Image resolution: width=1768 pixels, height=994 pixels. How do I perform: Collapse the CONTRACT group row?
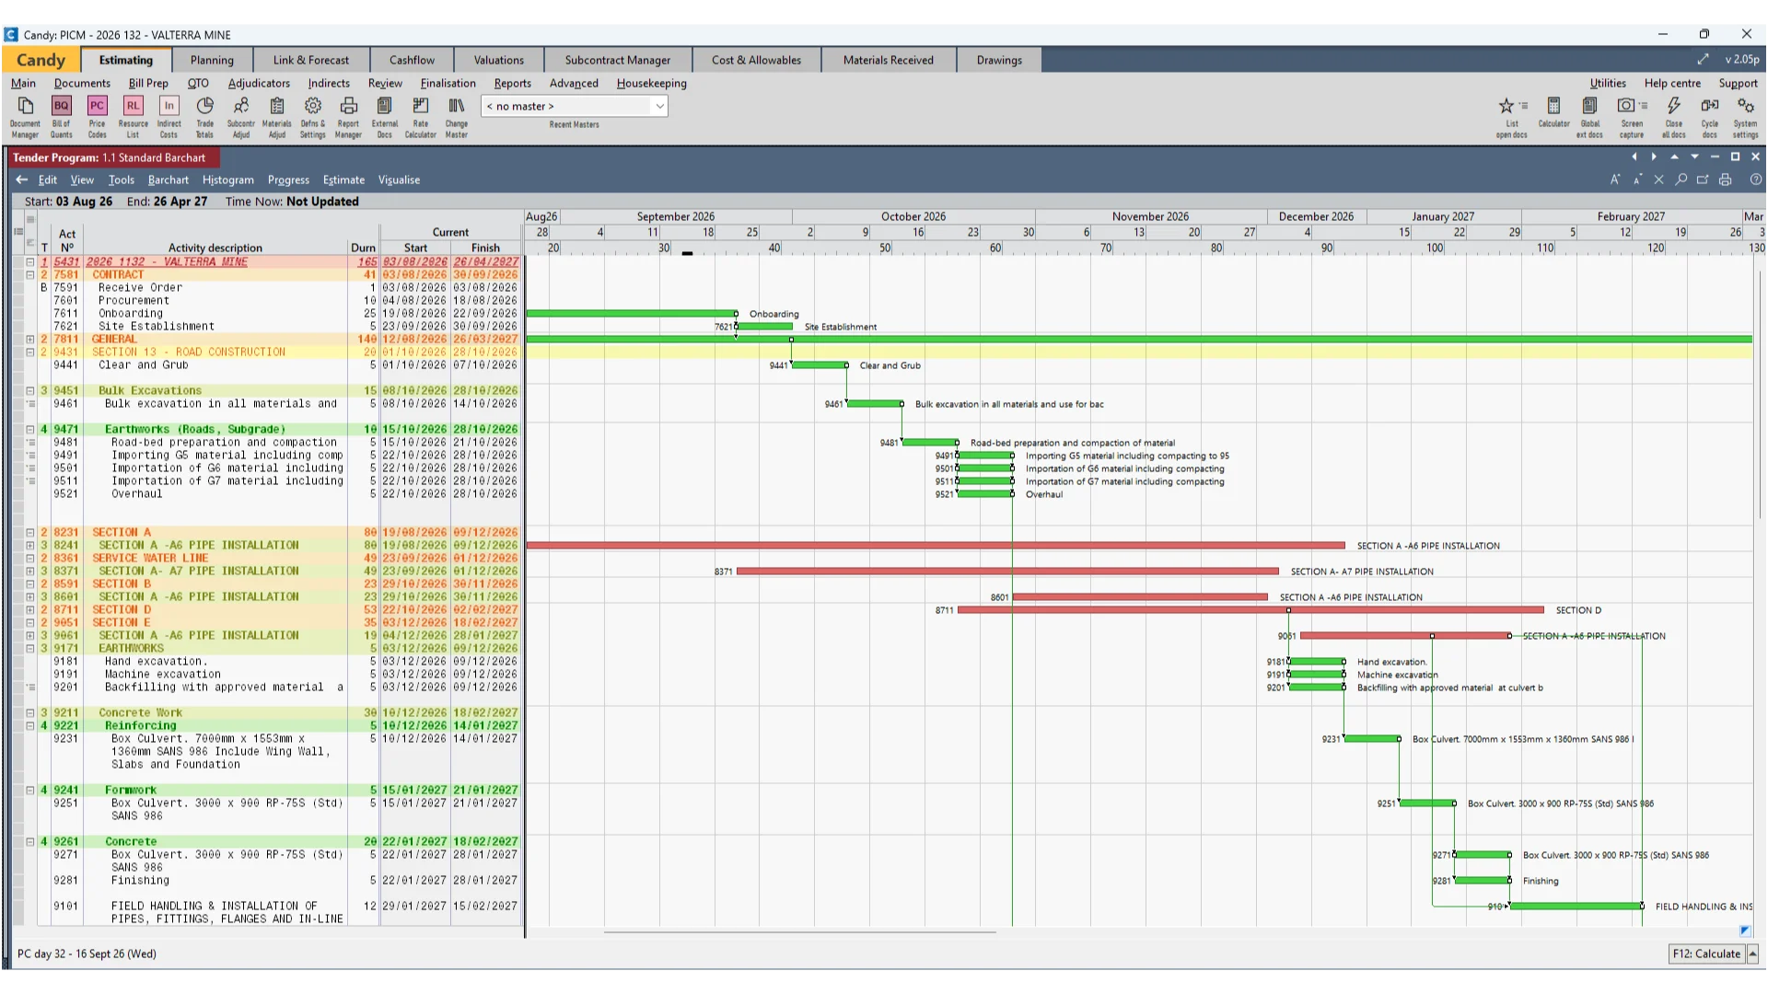(x=29, y=274)
